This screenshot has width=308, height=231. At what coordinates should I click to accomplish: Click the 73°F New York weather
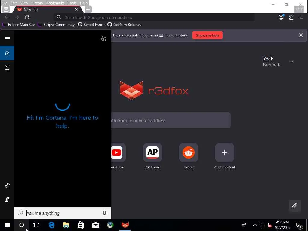[272, 61]
